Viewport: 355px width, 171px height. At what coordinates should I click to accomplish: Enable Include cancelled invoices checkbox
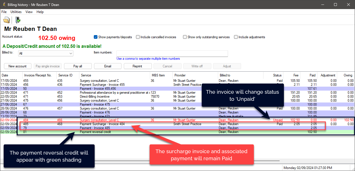138,37
